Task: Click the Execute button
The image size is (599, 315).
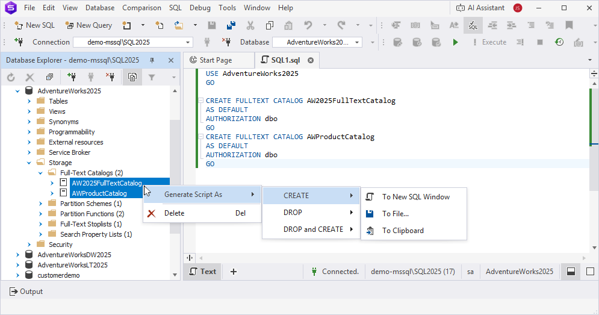Action: coord(490,42)
